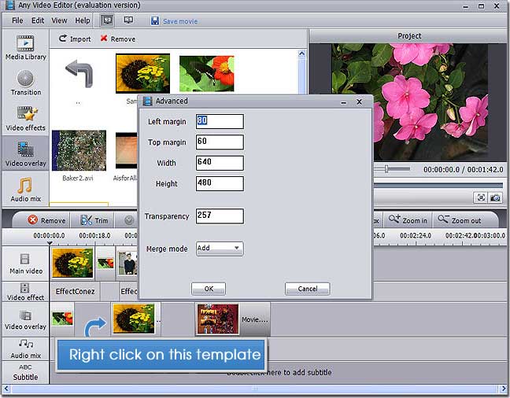Open the View menu
This screenshot has height=398, width=510.
pyautogui.click(x=59, y=20)
